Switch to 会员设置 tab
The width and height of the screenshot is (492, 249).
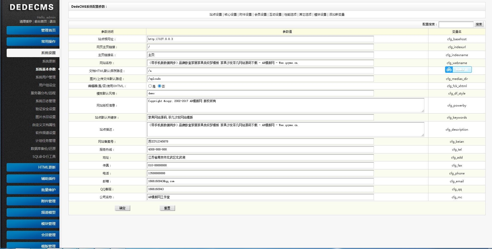tap(261, 15)
